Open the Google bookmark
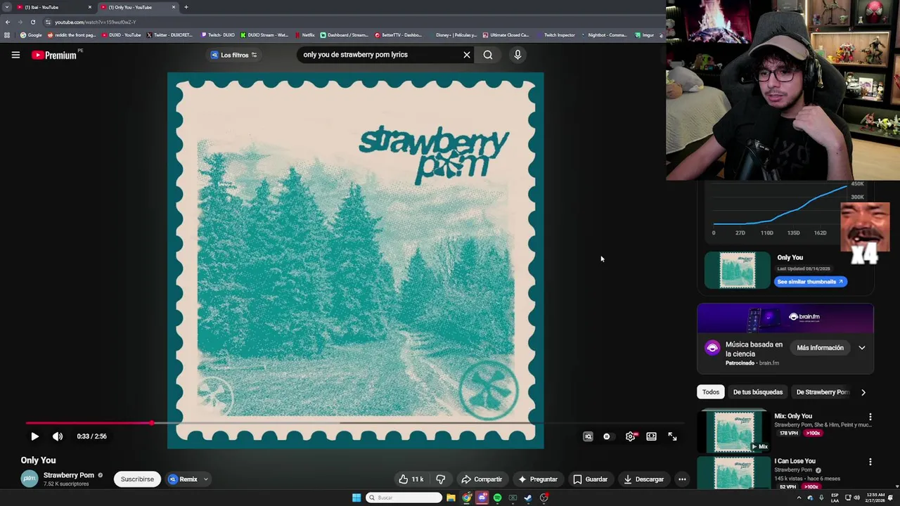Image resolution: width=900 pixels, height=506 pixels. pos(31,35)
